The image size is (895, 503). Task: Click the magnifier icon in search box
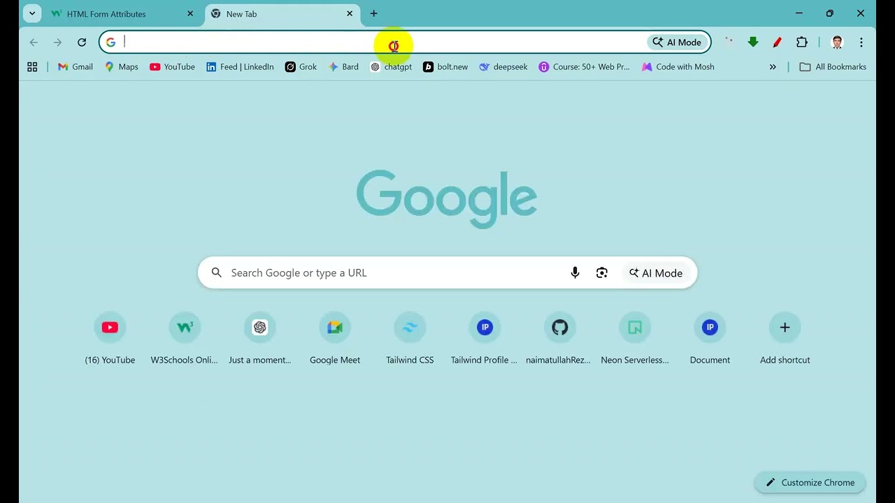(x=217, y=273)
